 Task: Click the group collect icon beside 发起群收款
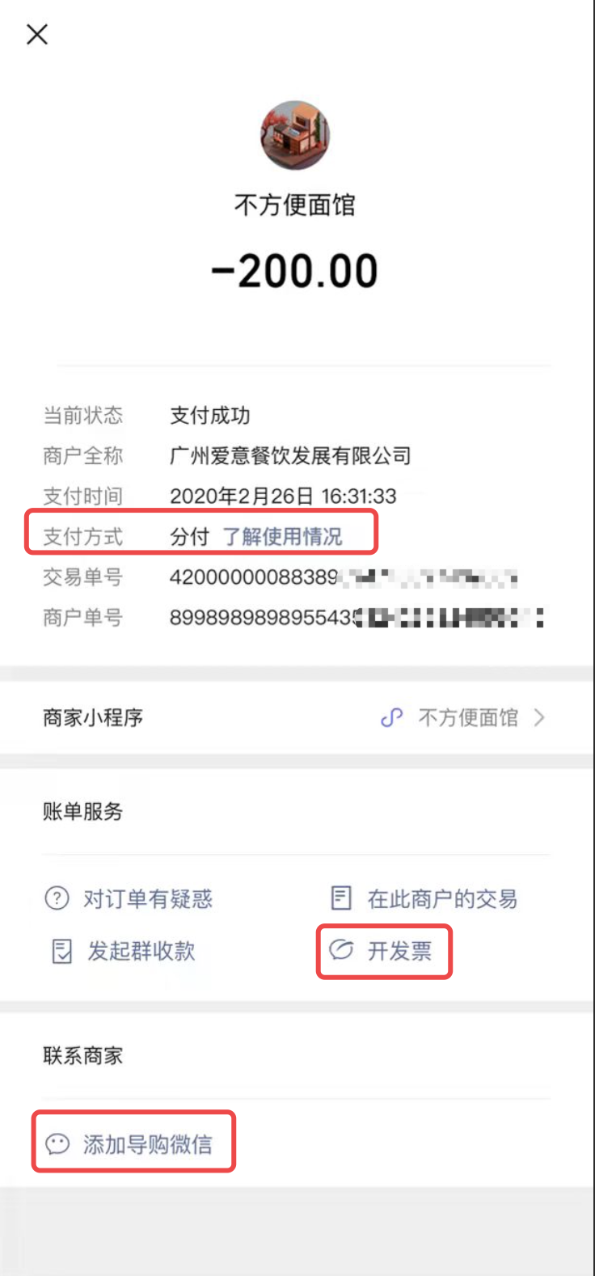tap(61, 952)
